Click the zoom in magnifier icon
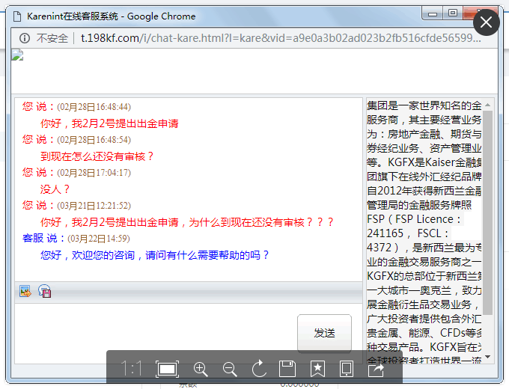 (201, 369)
